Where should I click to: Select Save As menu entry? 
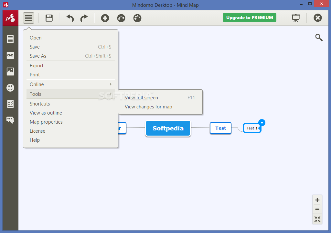[x=70, y=56]
